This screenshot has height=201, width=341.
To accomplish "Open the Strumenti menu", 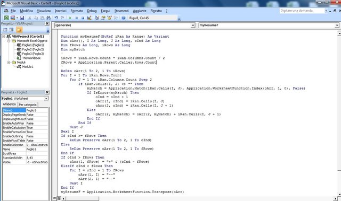I will (x=121, y=11).
